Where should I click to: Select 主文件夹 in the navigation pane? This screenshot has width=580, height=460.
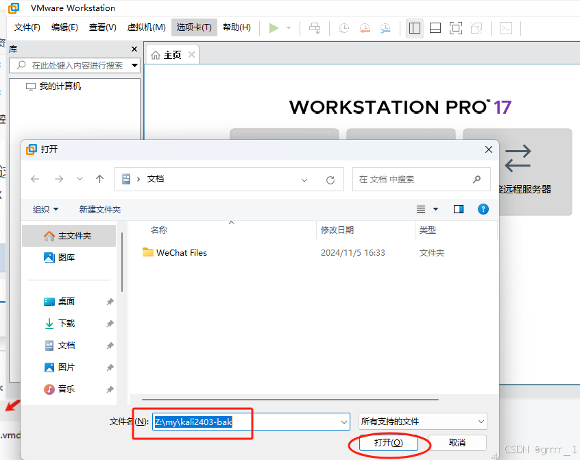[69, 236]
